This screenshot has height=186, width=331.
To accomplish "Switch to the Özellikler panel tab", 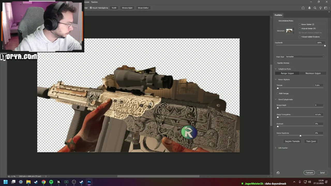I will pos(279,15).
